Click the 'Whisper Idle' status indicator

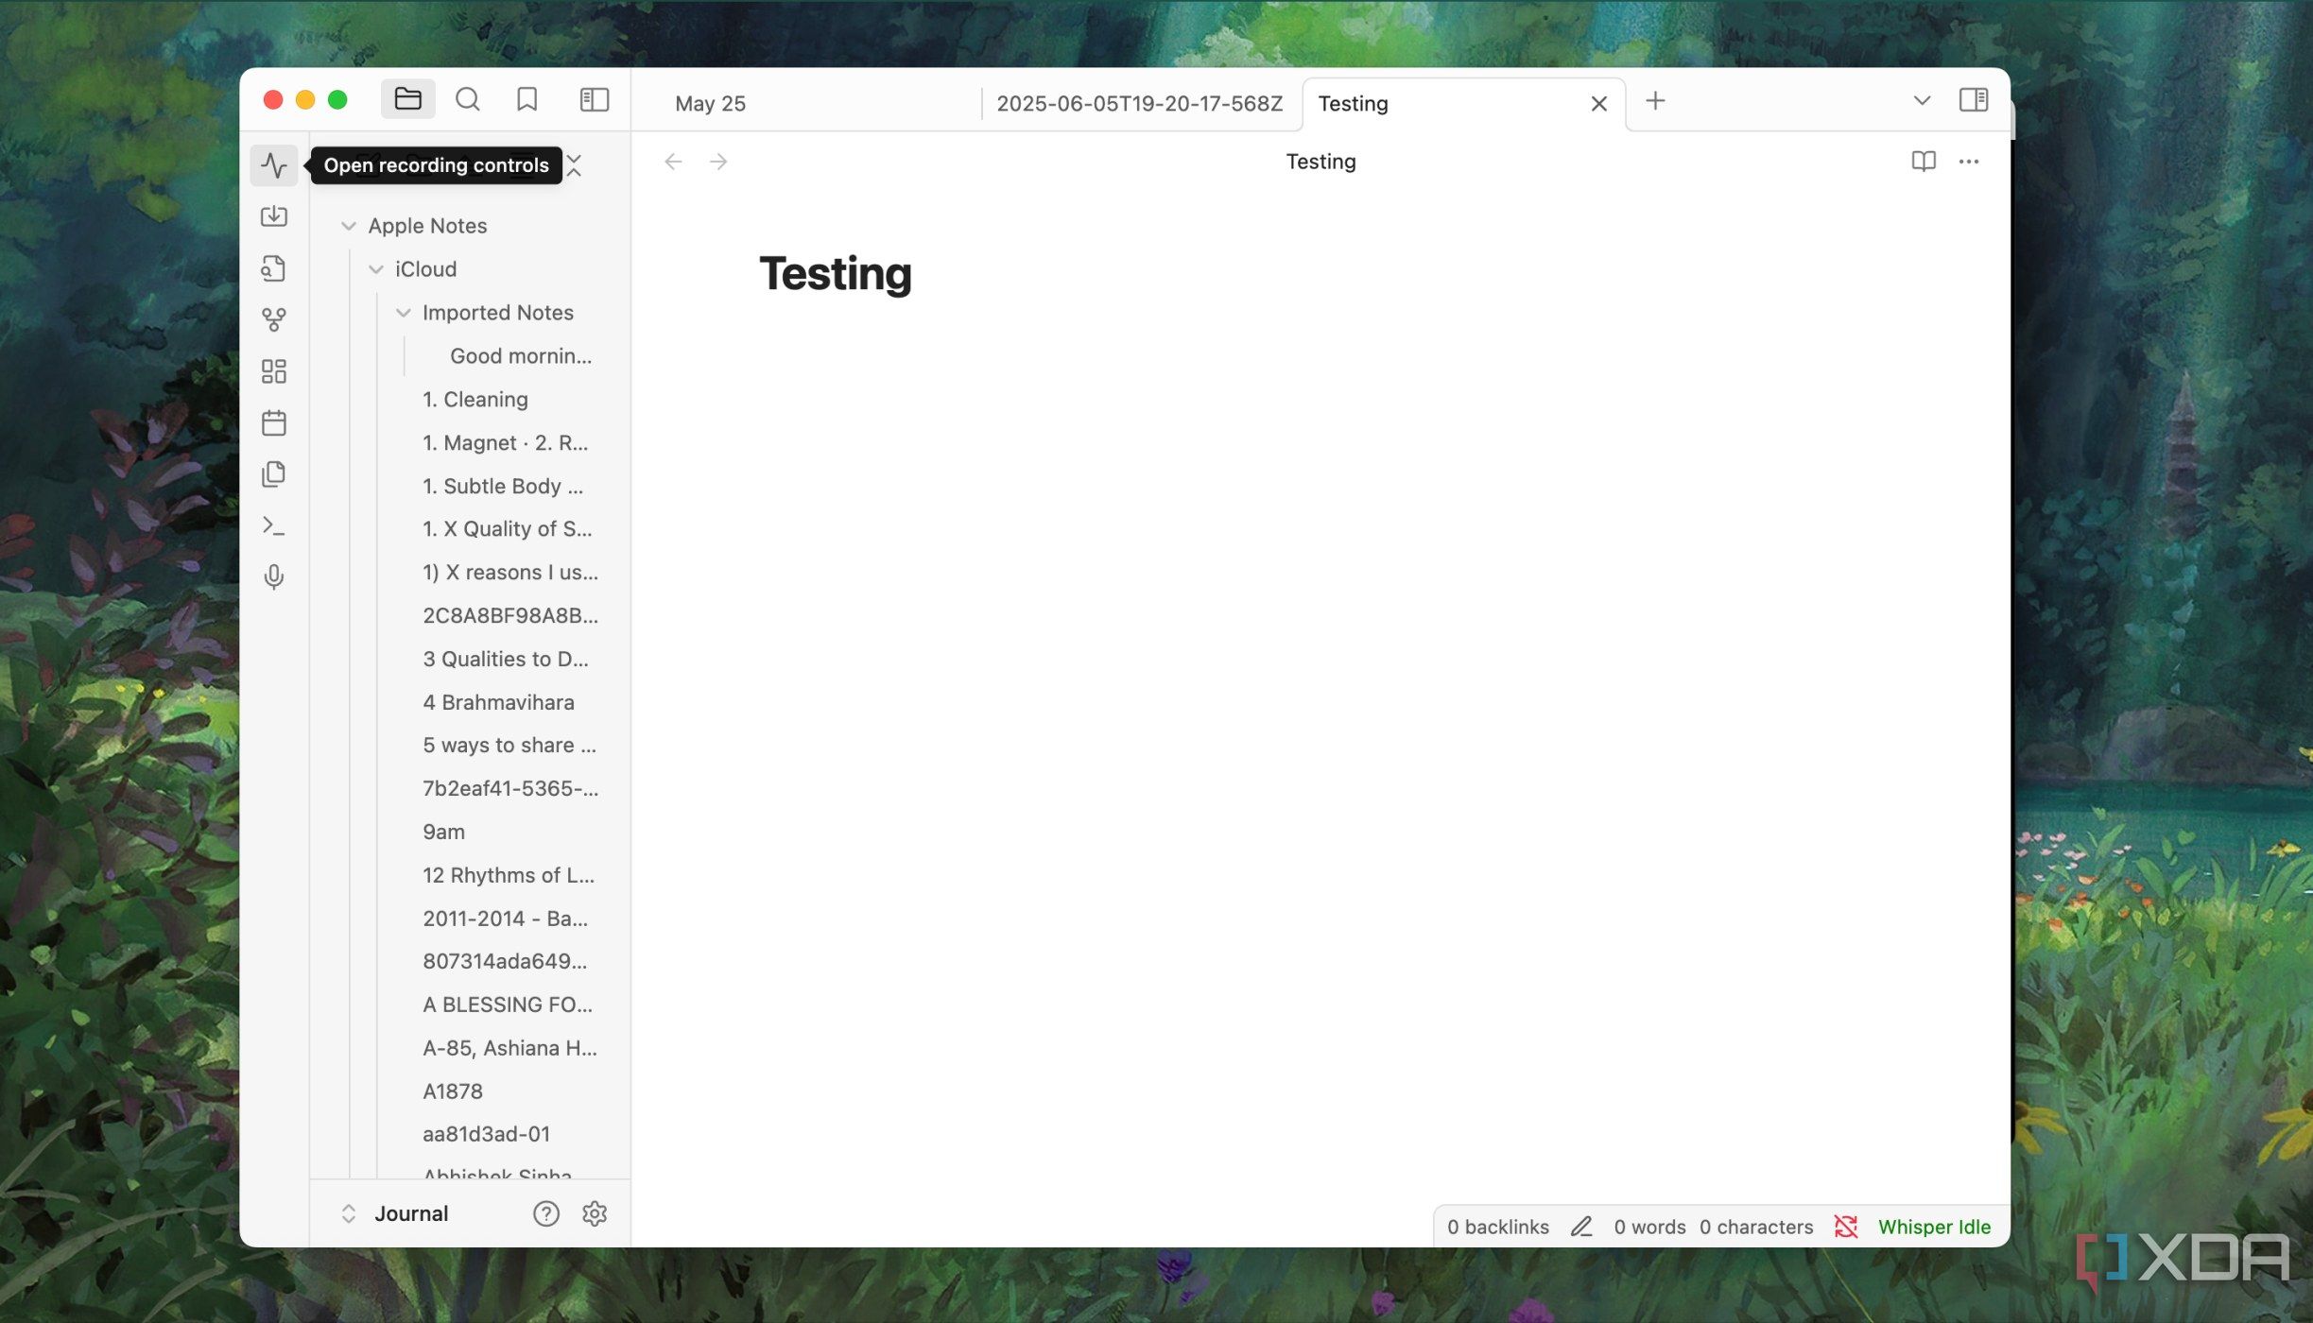pos(1934,1228)
